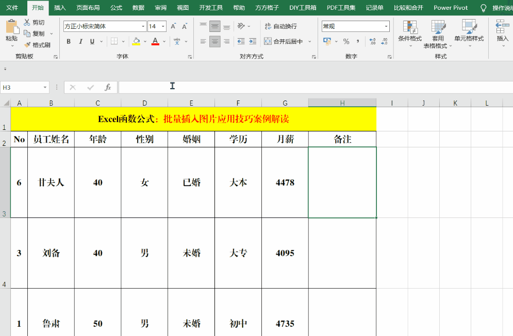This screenshot has width=513, height=336.
Task: Apply yellow fill color bucket
Action: pos(136,41)
